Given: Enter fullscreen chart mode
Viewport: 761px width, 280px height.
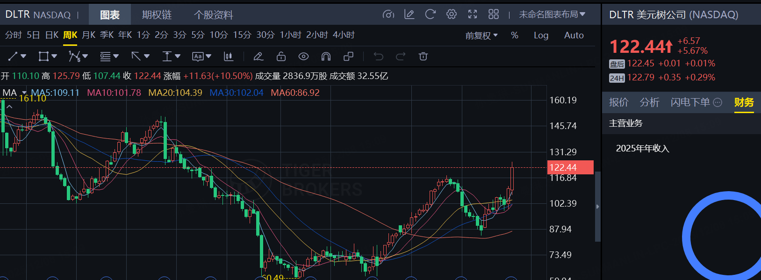Looking at the screenshot, I should pos(473,14).
